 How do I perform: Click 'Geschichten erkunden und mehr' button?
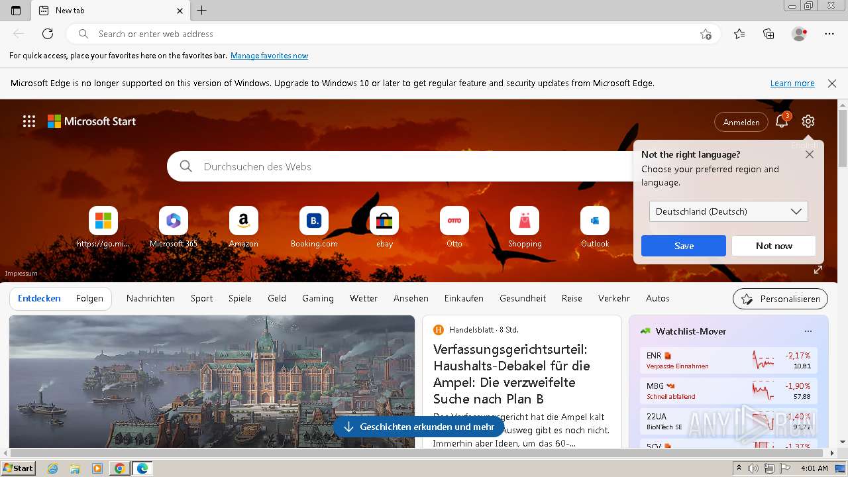[x=419, y=427]
